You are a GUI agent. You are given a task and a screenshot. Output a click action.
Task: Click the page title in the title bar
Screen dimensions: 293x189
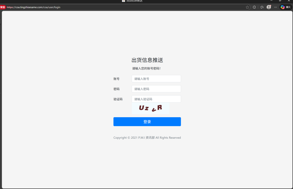[x=134, y=1]
